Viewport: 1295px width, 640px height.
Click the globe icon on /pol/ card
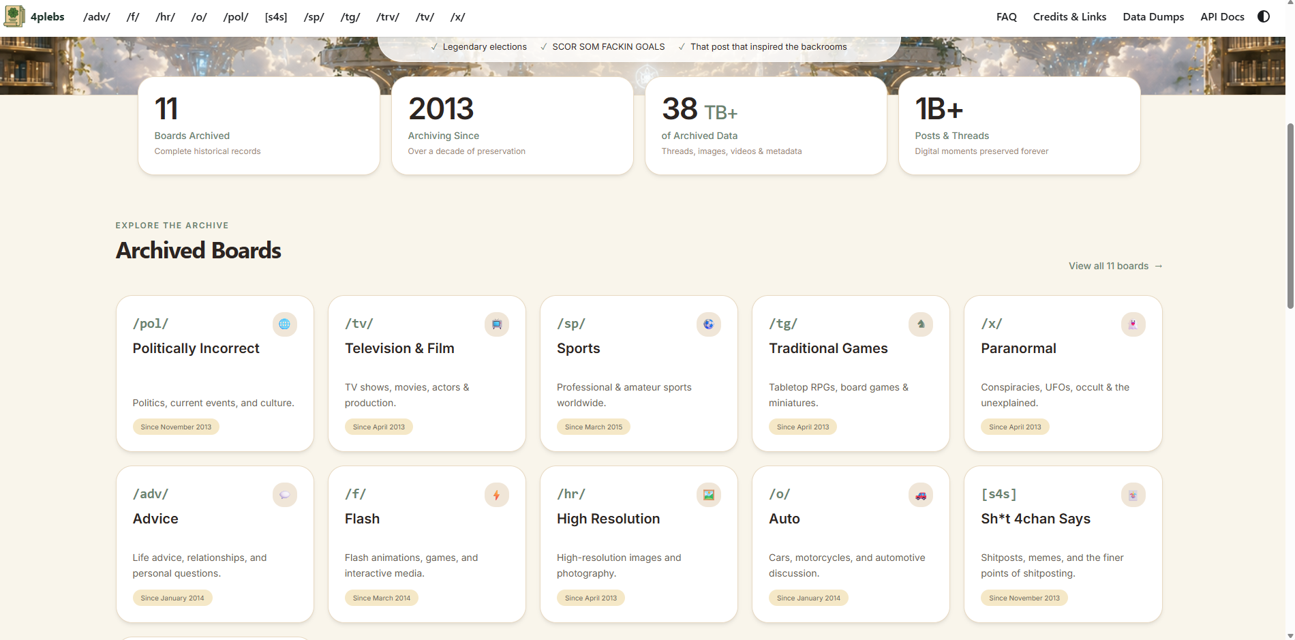point(284,324)
